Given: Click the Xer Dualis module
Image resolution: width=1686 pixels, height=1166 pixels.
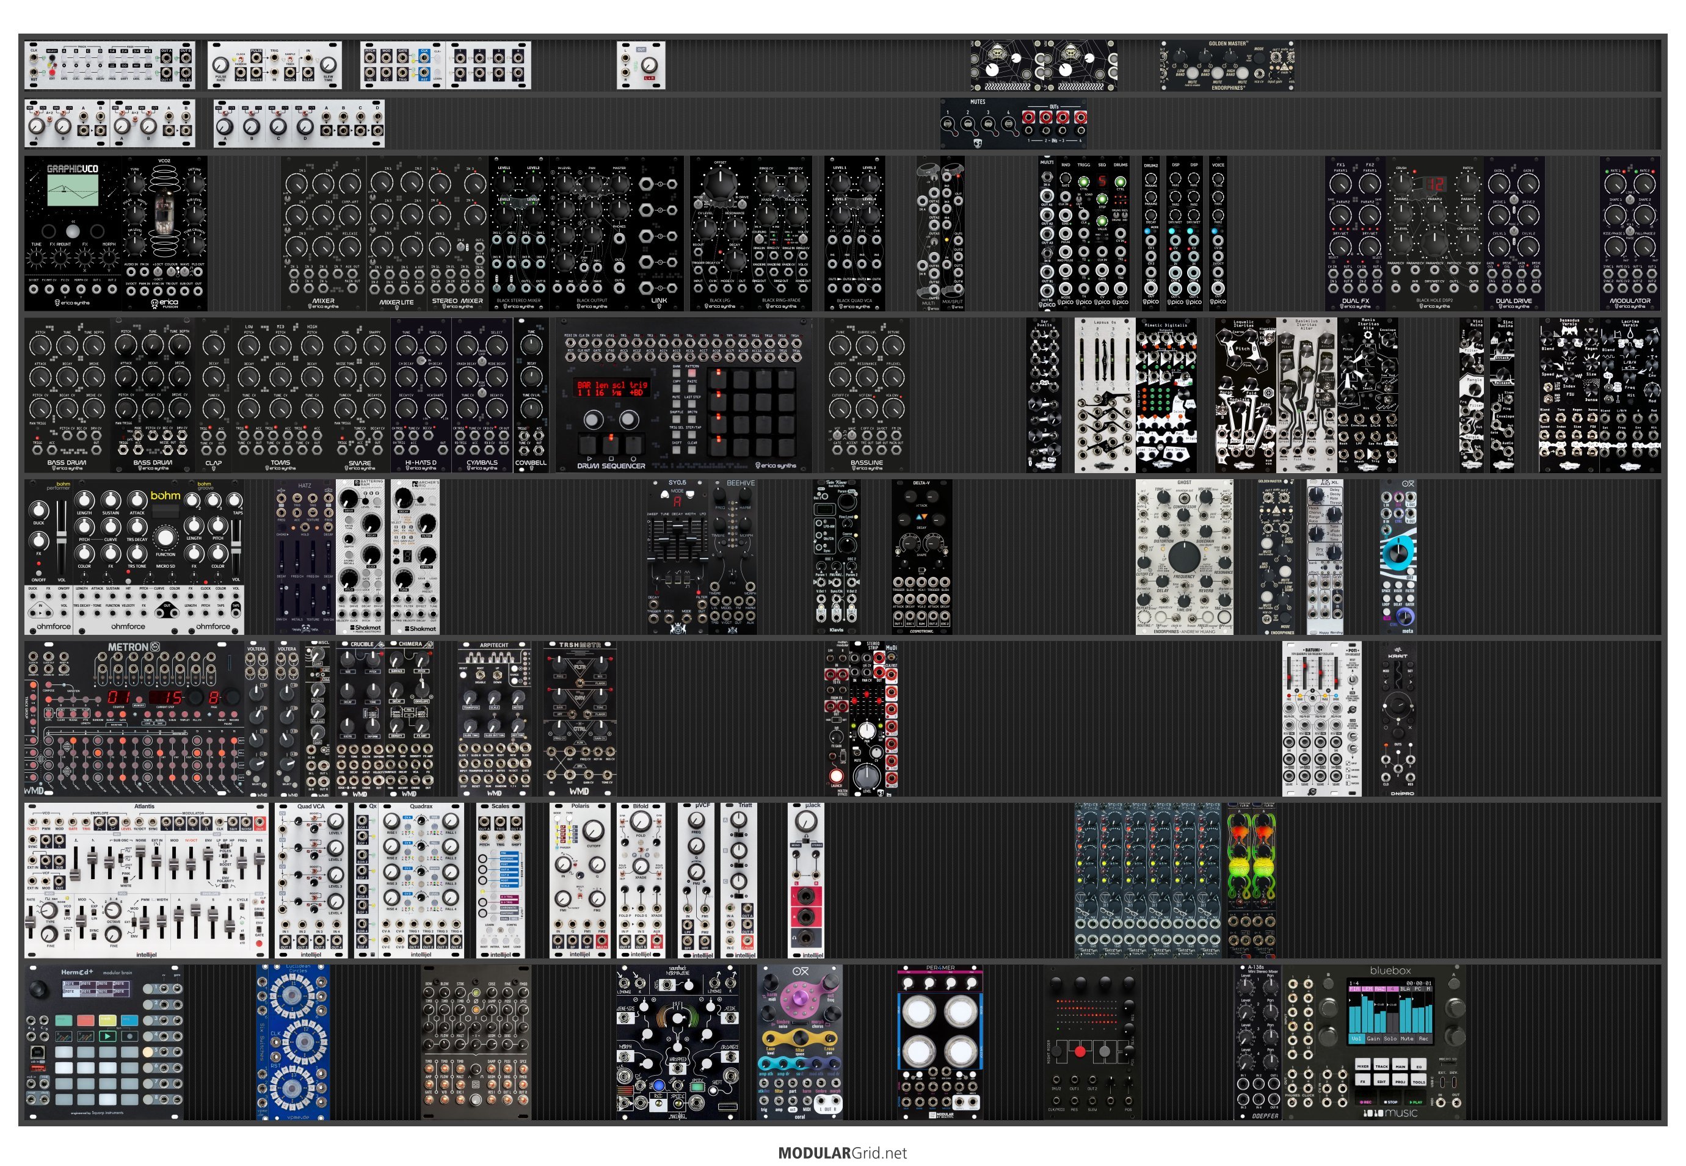Looking at the screenshot, I should coord(1044,395).
